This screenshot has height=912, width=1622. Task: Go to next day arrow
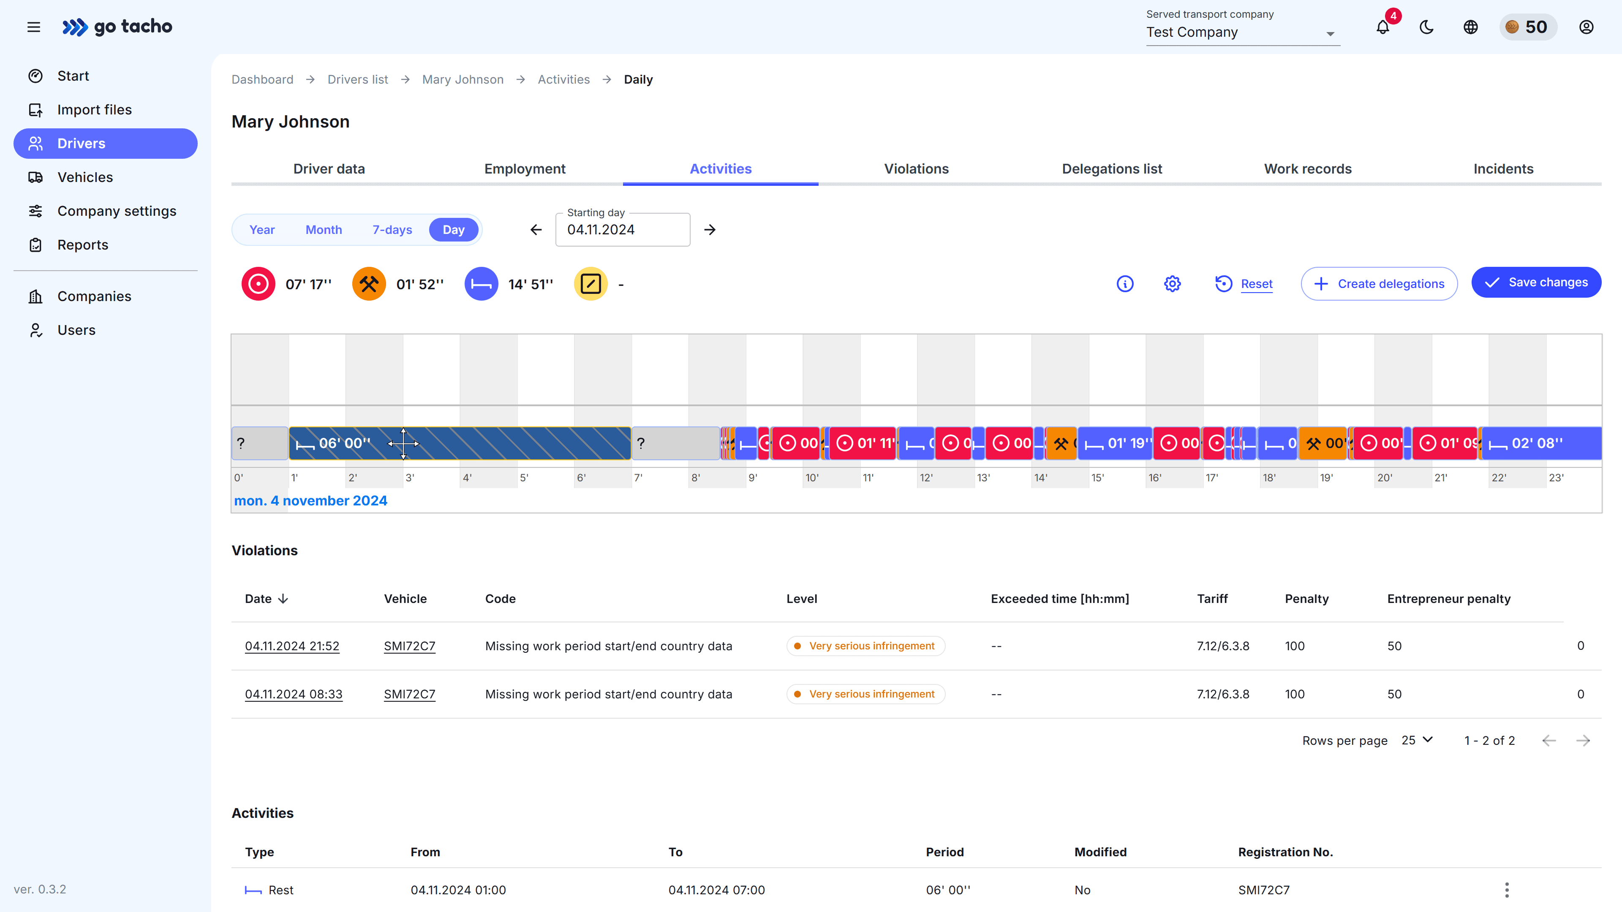point(710,230)
